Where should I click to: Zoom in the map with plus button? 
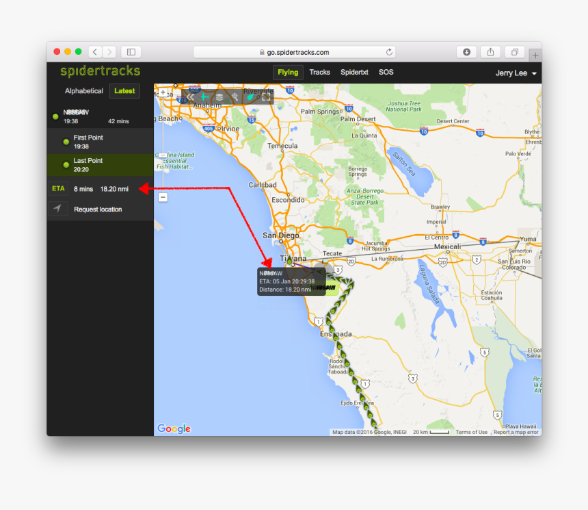click(163, 92)
